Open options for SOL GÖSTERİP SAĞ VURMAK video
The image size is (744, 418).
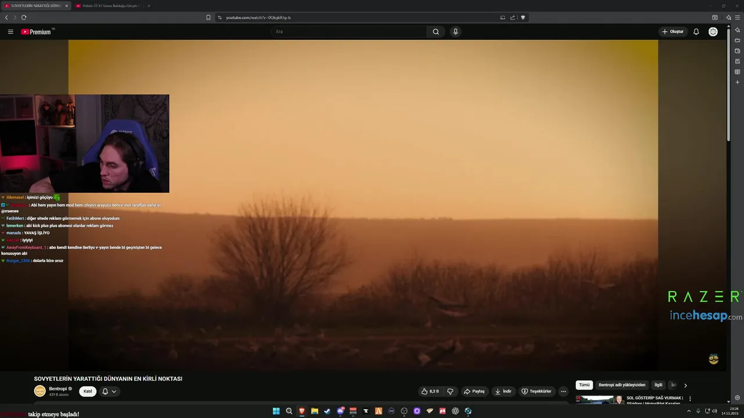690,399
